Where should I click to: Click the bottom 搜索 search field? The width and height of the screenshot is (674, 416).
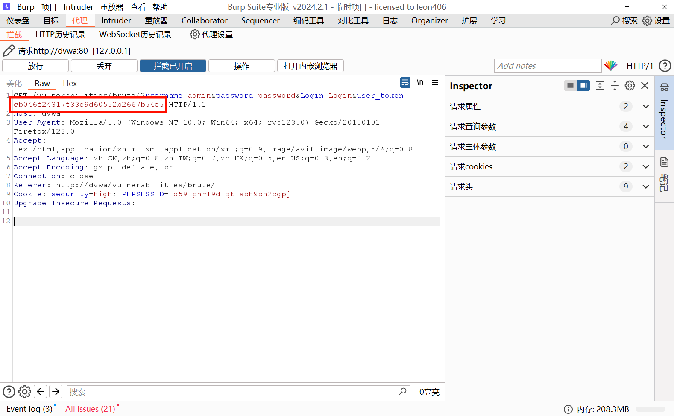238,392
